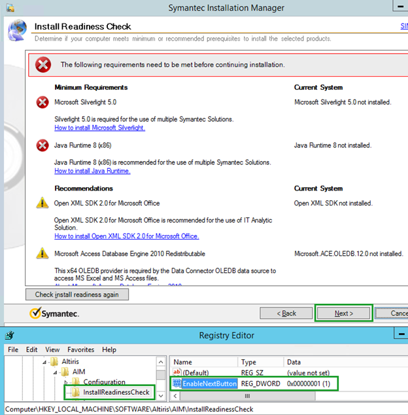Click the EnableNextButton DWORD value icon
The image size is (408, 415).
pyautogui.click(x=177, y=383)
